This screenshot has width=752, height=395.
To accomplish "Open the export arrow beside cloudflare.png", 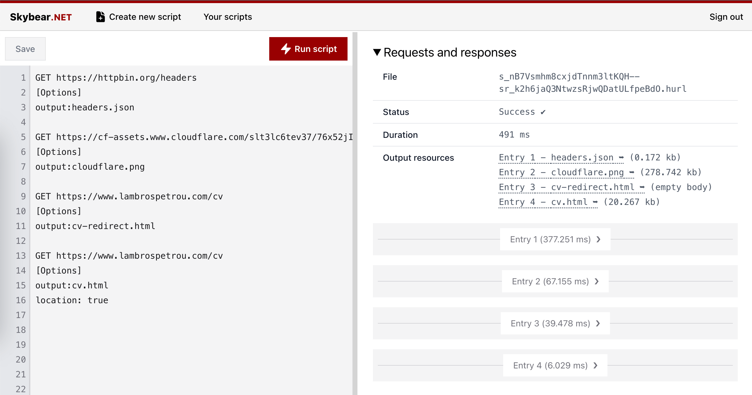I will click(x=632, y=172).
